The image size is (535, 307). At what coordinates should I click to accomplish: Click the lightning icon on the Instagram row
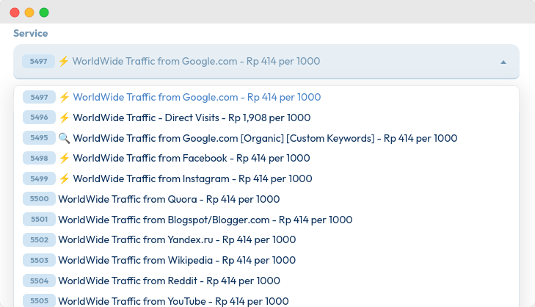tap(64, 178)
